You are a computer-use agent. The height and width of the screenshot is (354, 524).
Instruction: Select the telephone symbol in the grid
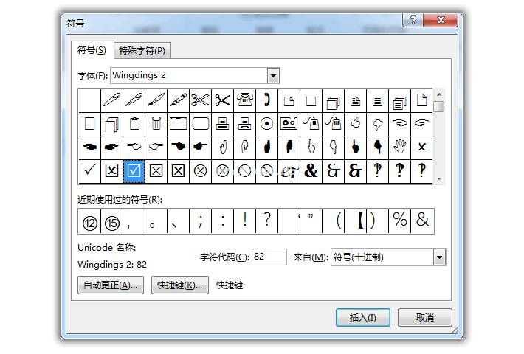[x=244, y=100]
